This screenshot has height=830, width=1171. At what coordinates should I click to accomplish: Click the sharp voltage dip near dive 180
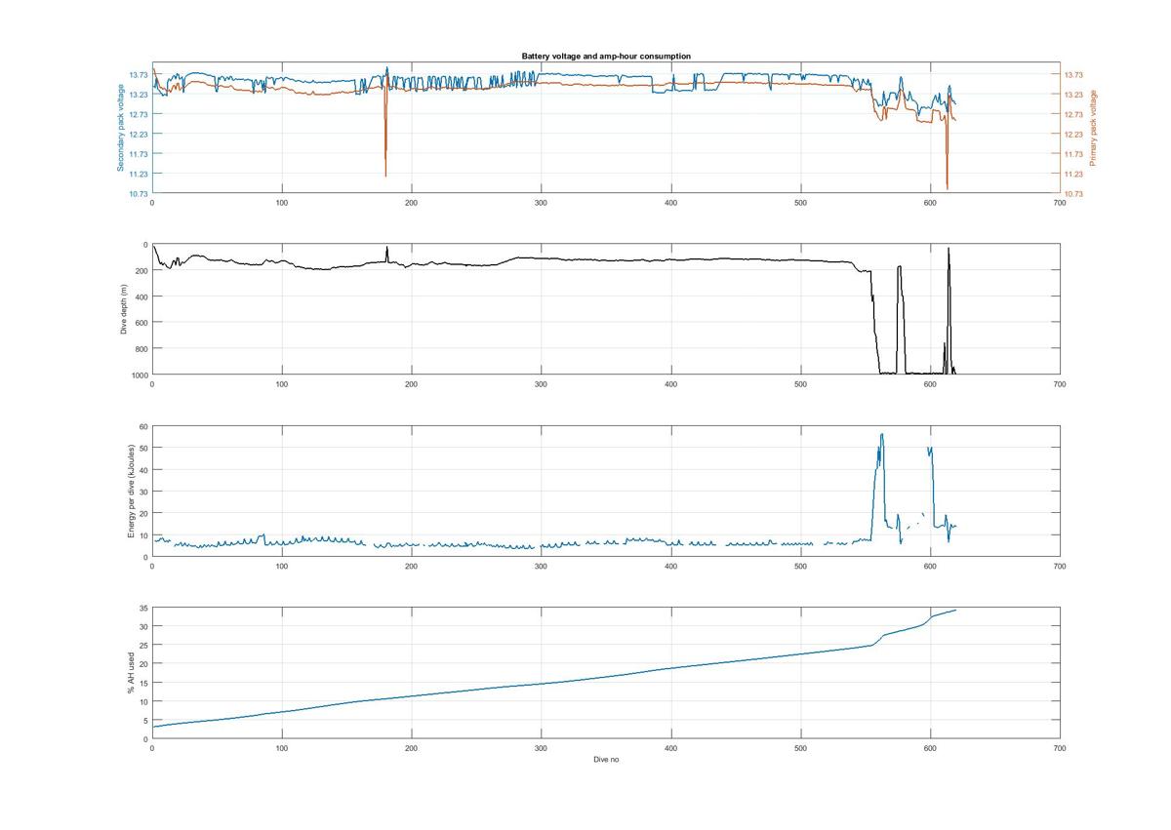(385, 174)
